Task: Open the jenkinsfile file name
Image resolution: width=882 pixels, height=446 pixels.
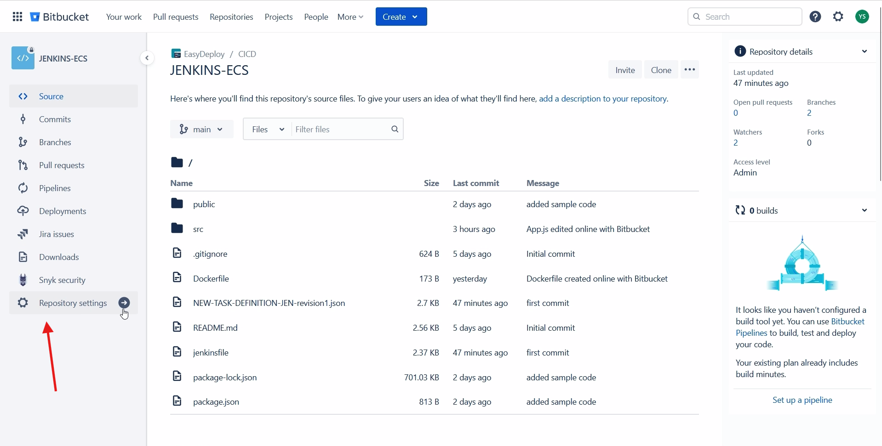Action: pos(211,352)
